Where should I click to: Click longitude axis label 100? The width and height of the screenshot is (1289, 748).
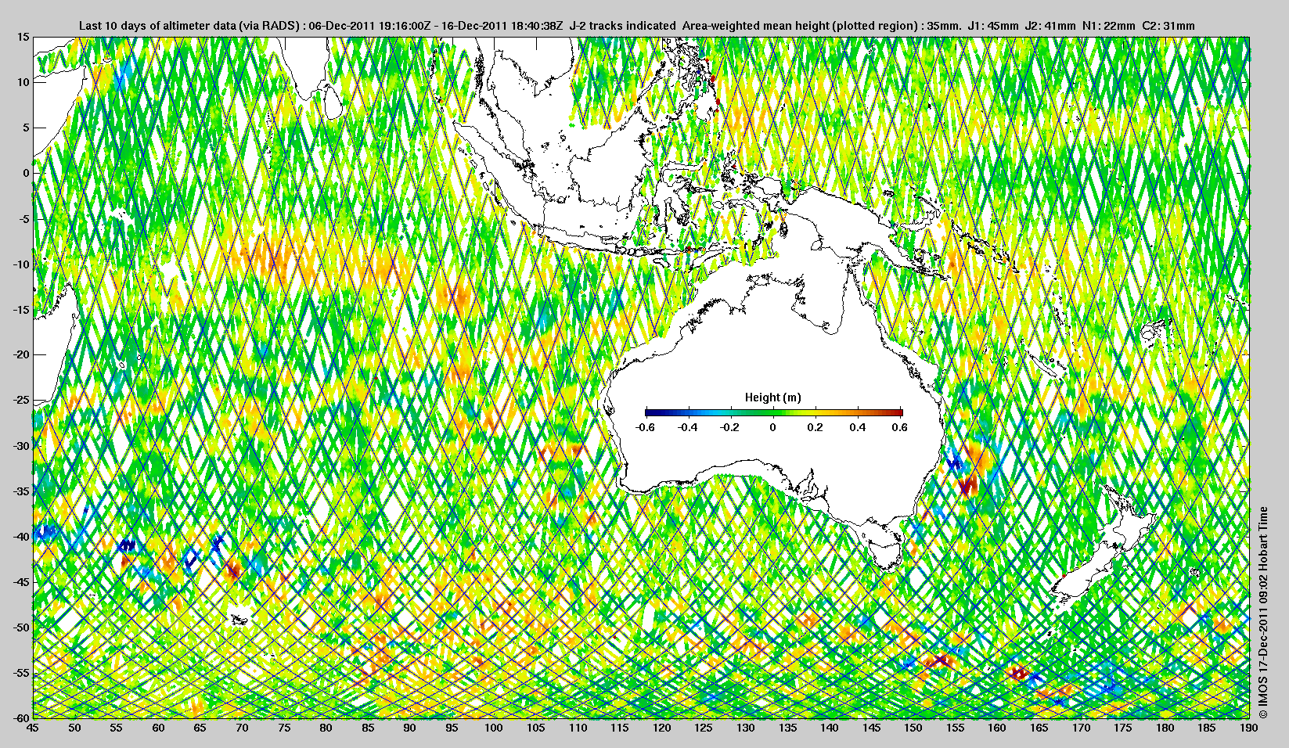tap(493, 728)
